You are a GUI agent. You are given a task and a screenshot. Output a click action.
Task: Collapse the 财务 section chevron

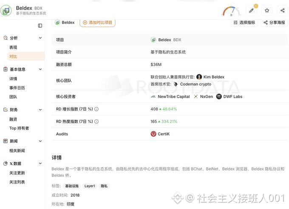click(40, 110)
